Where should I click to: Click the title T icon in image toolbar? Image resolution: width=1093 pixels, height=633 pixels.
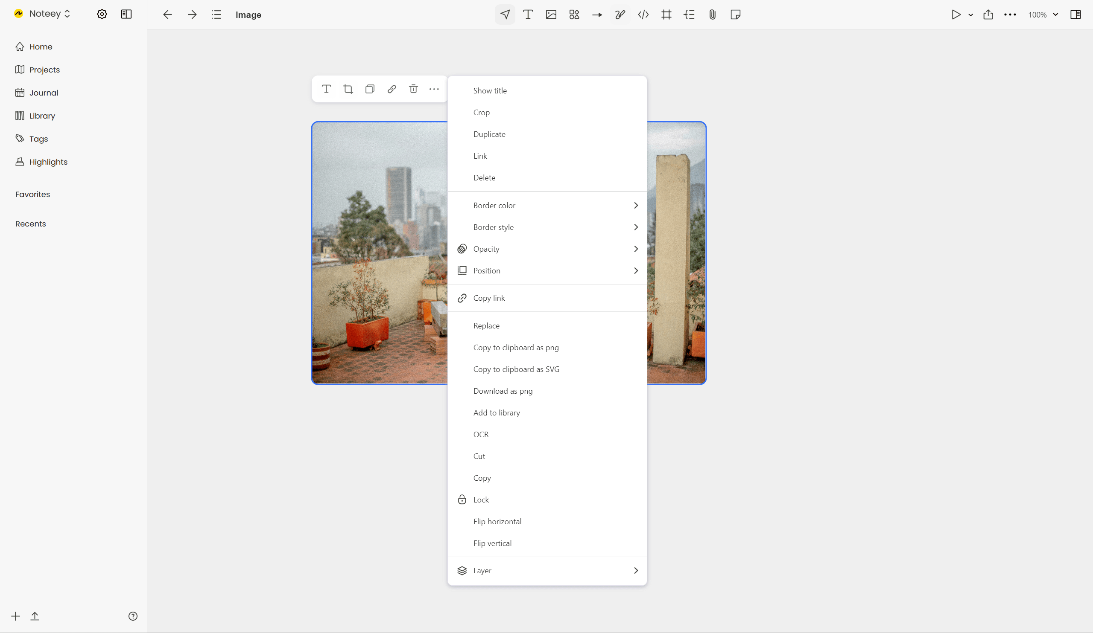(327, 89)
